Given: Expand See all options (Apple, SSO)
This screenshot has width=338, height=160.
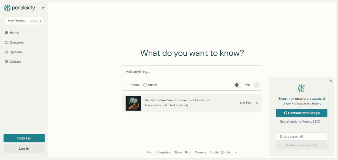Looking at the screenshot, I should point(302,122).
